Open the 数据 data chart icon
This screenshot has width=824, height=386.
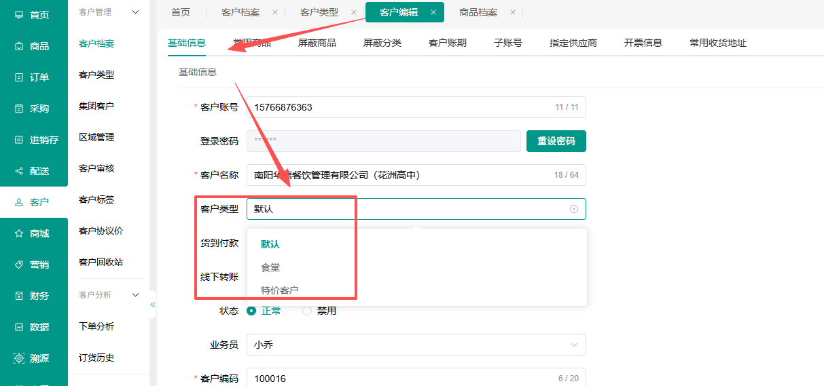click(x=19, y=327)
